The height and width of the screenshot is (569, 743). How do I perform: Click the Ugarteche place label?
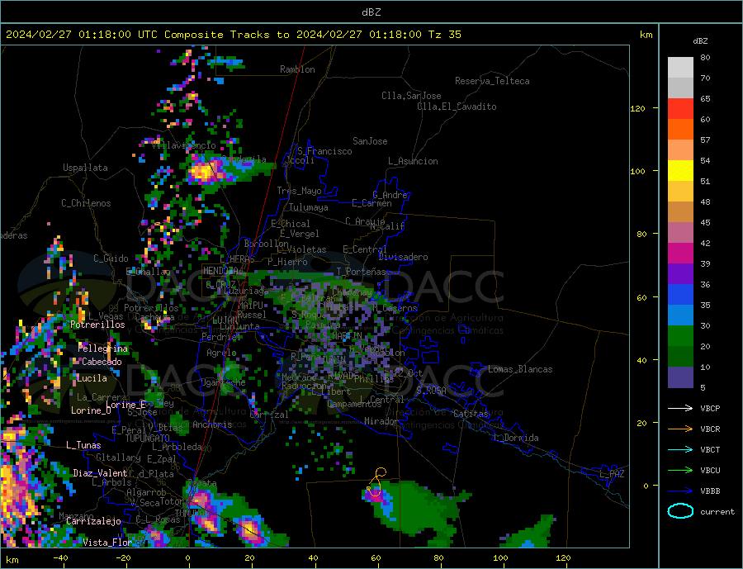click(x=223, y=382)
